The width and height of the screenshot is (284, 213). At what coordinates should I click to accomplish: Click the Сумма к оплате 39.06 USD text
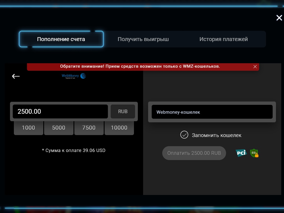coord(73,150)
